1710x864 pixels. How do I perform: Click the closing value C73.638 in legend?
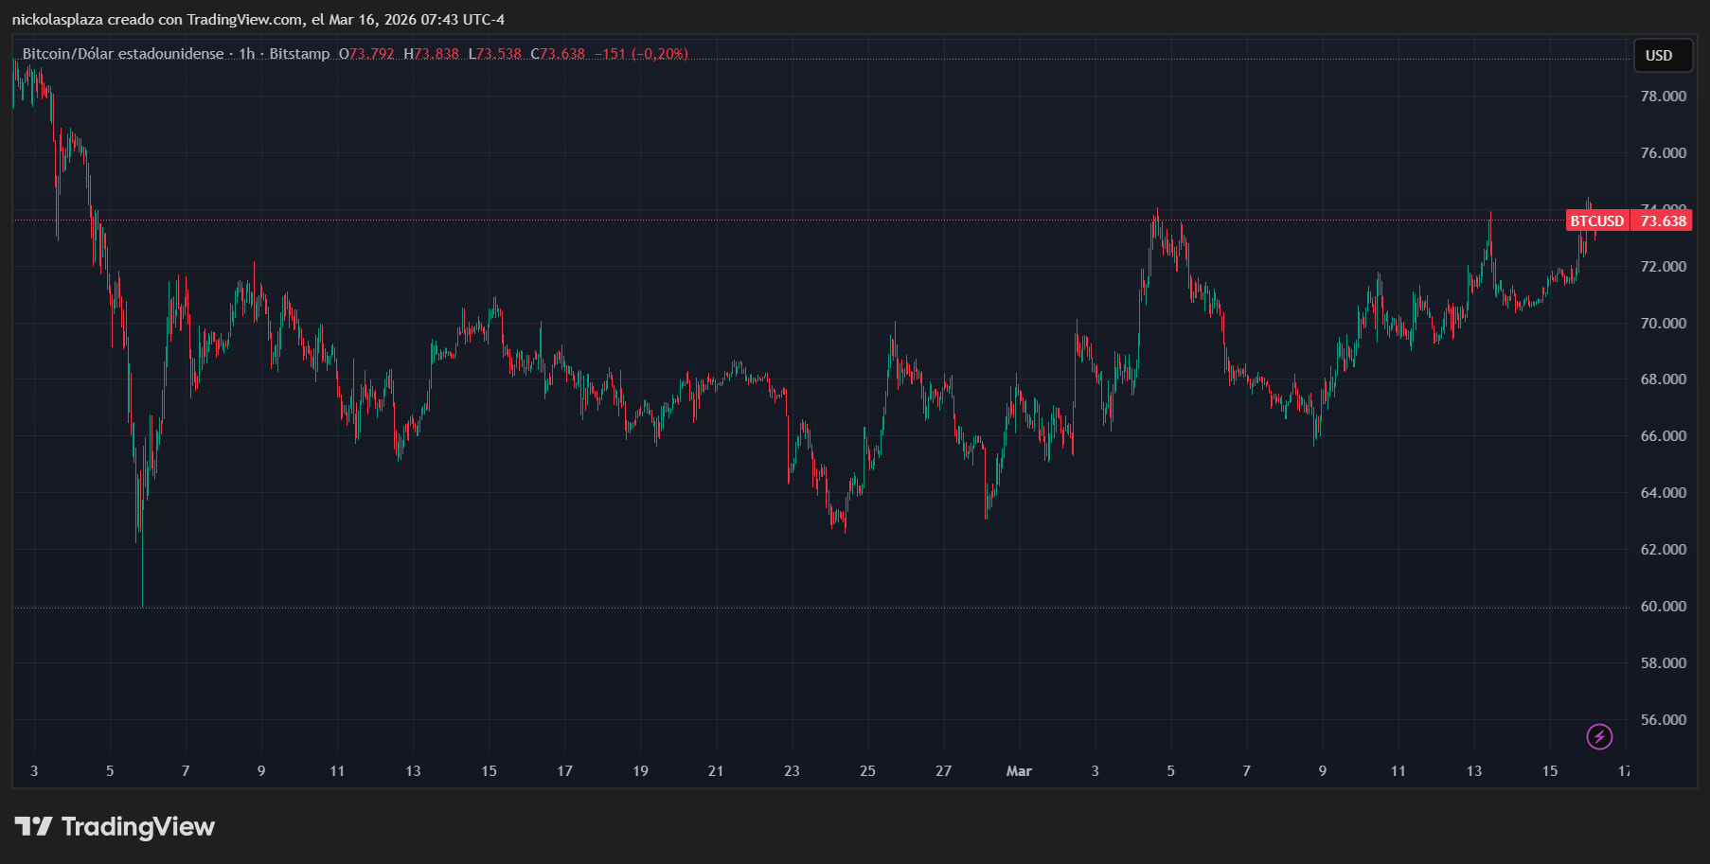coord(558,54)
